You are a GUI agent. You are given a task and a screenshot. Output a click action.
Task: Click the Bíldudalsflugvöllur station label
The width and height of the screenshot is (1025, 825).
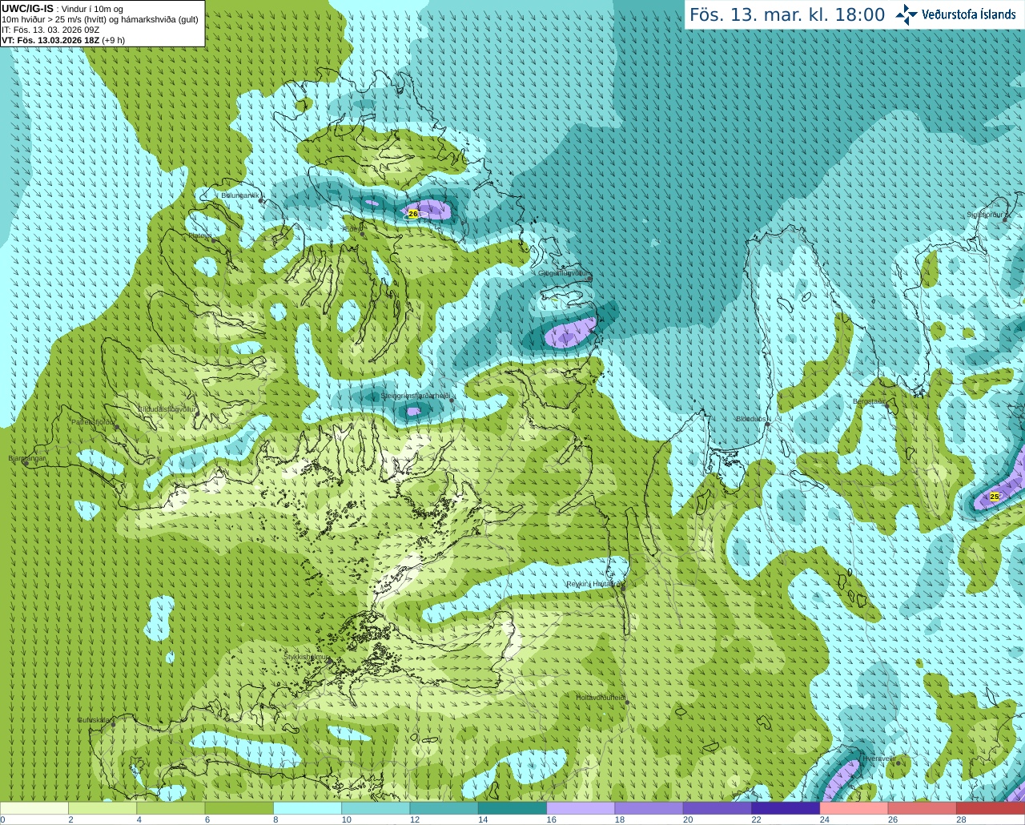[x=167, y=408]
